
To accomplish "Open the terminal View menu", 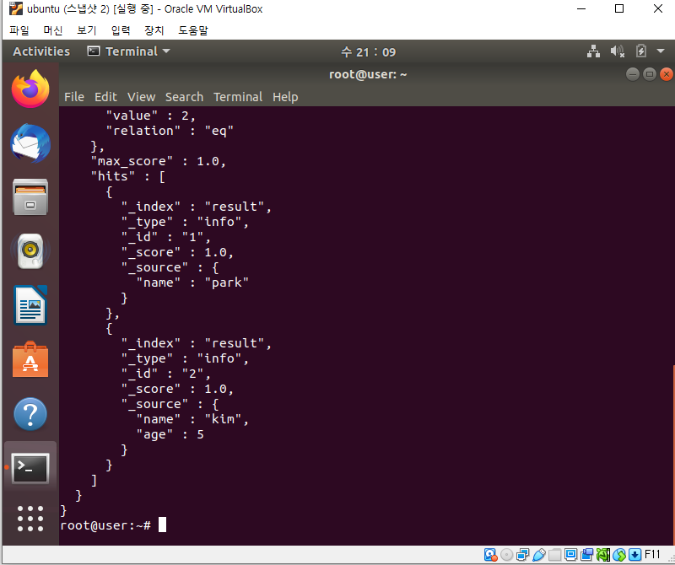I will (141, 97).
